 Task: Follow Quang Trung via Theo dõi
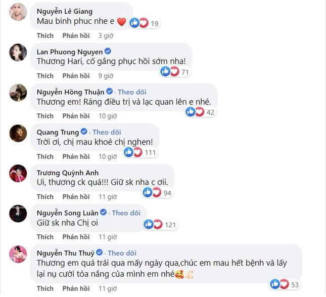[x=107, y=132]
